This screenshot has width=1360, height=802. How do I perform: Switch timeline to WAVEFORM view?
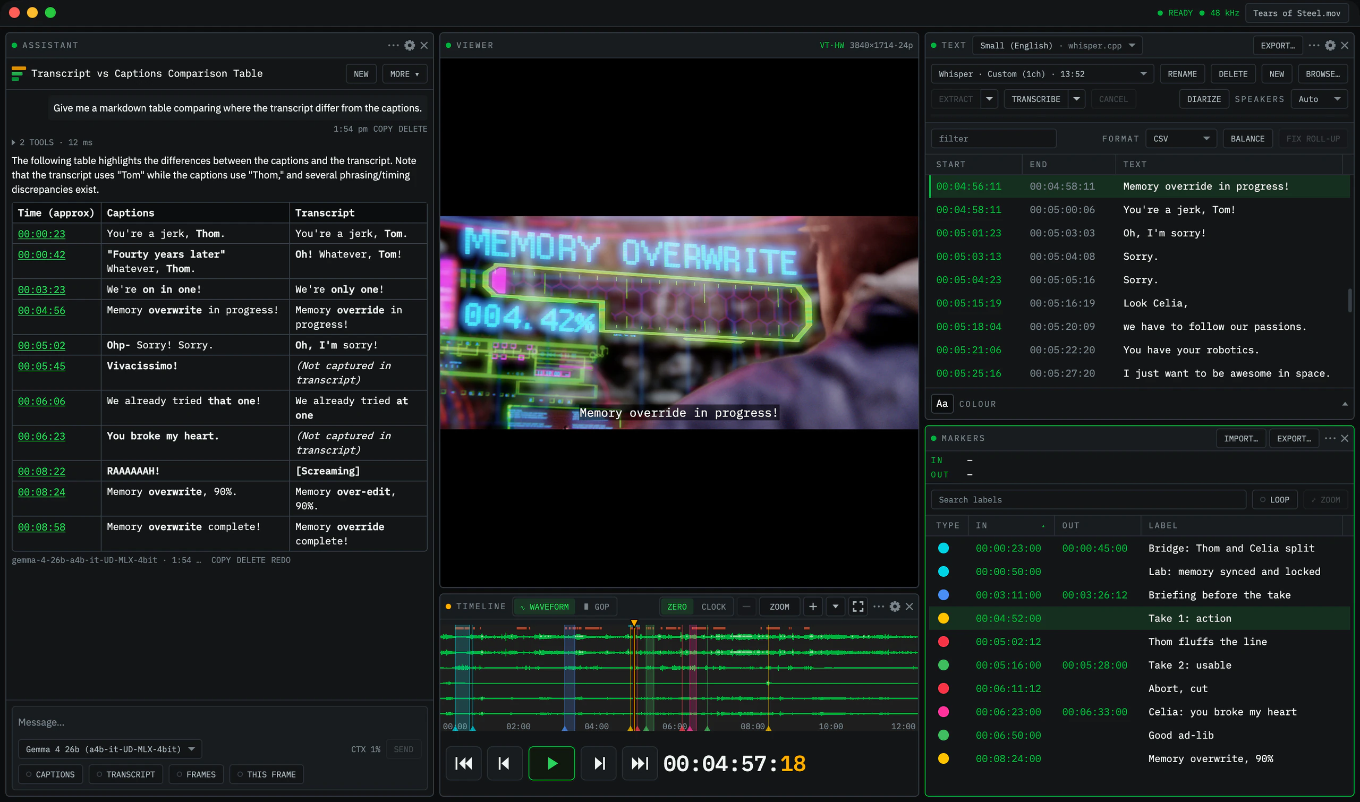click(x=545, y=607)
